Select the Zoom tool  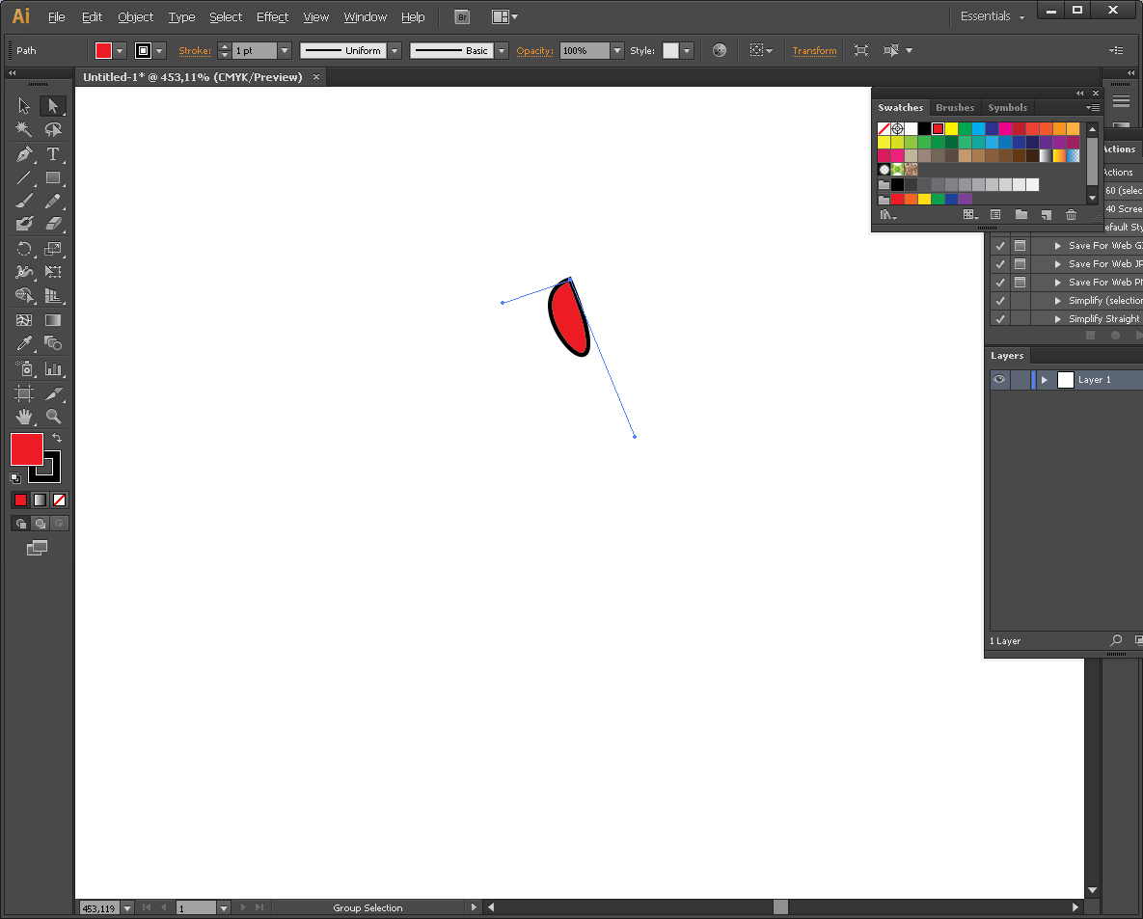coord(52,417)
